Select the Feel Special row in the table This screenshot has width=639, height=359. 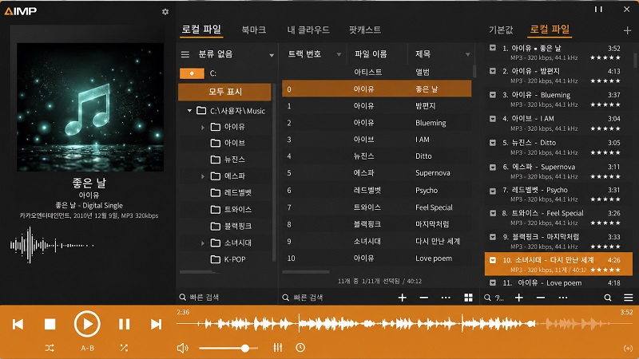(x=376, y=207)
